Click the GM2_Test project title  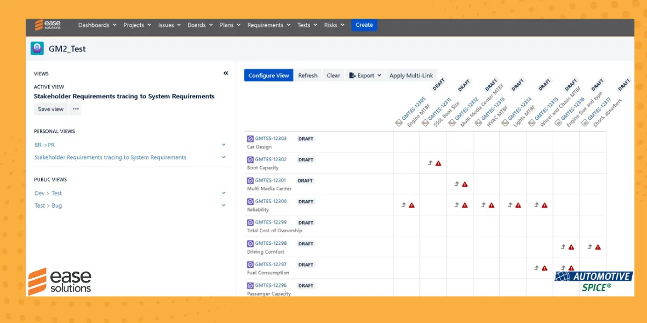pos(67,49)
